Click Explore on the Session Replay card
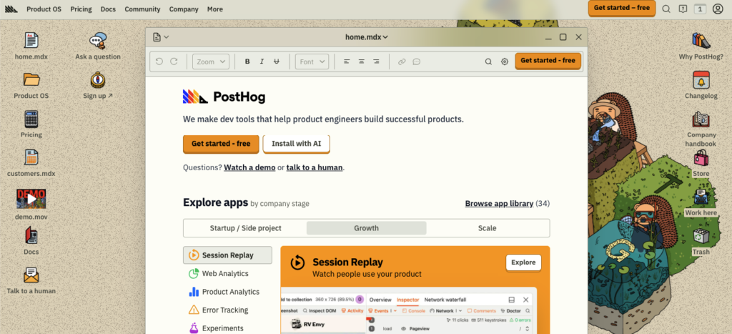Screen dimensions: 732x334 point(523,262)
